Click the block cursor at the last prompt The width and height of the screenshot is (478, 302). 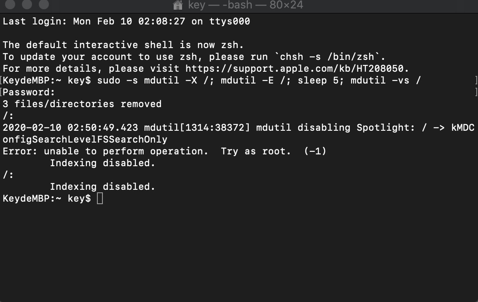[100, 198]
